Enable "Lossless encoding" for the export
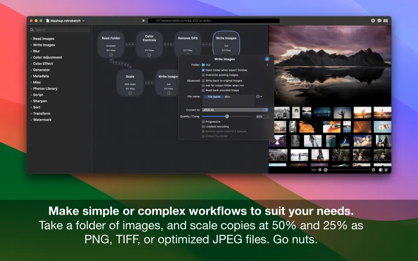This screenshot has height=261, width=418. [x=203, y=127]
